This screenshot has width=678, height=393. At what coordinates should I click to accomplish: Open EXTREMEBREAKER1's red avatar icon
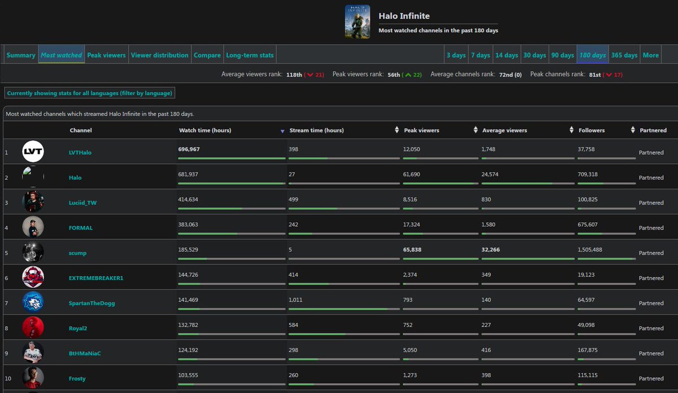33,277
